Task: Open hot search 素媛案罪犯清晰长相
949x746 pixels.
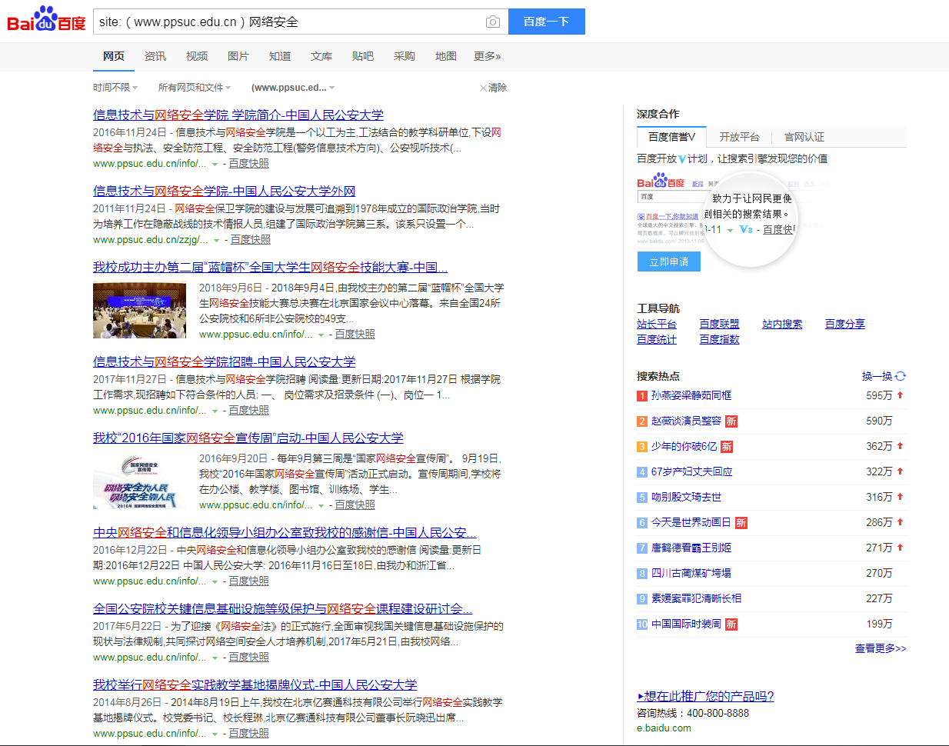Action: (x=697, y=599)
